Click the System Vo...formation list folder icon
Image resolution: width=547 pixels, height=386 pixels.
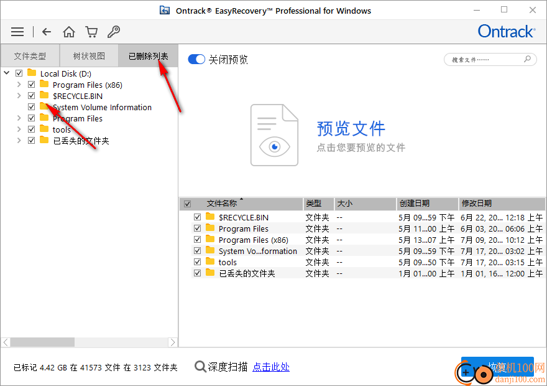(x=210, y=250)
